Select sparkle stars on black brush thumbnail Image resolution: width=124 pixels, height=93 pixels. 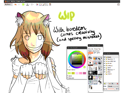point(95,73)
